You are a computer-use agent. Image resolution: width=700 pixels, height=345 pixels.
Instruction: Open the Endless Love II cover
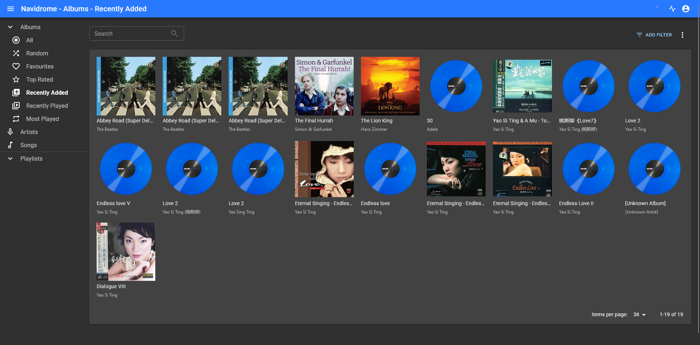[x=588, y=169]
